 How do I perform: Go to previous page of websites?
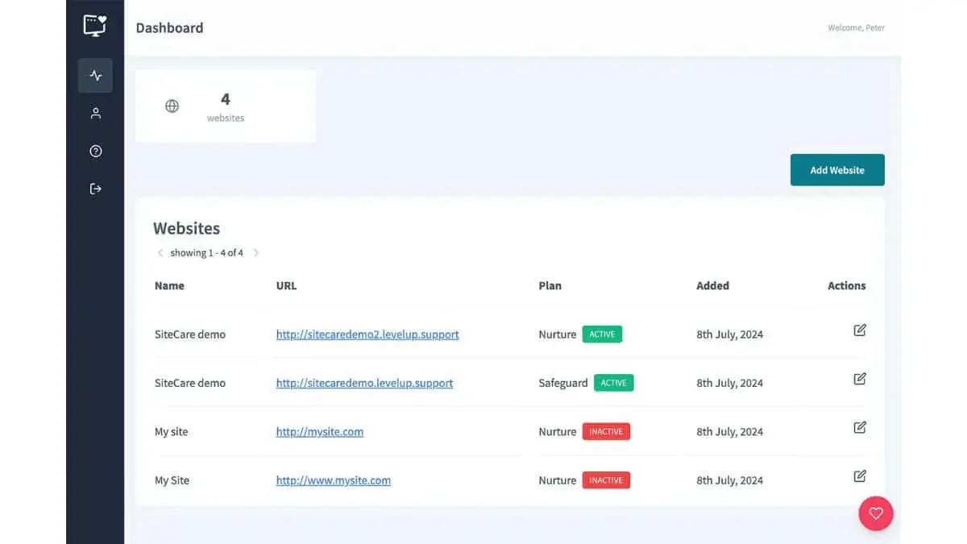[x=160, y=252]
